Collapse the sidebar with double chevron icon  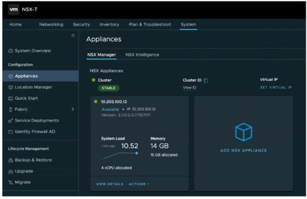[x=73, y=36]
